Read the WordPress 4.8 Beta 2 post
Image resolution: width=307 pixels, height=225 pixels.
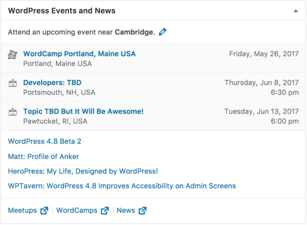click(44, 141)
